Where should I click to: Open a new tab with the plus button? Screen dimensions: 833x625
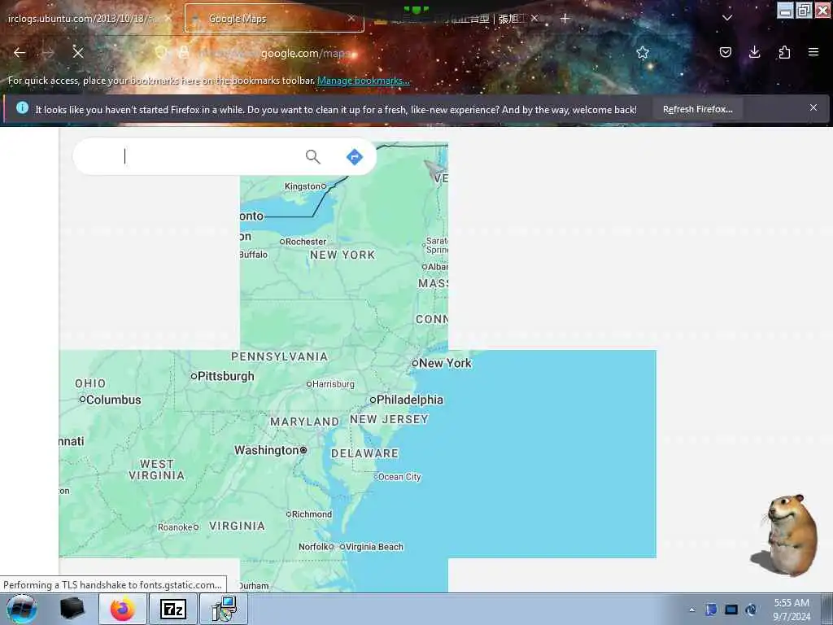tap(565, 19)
